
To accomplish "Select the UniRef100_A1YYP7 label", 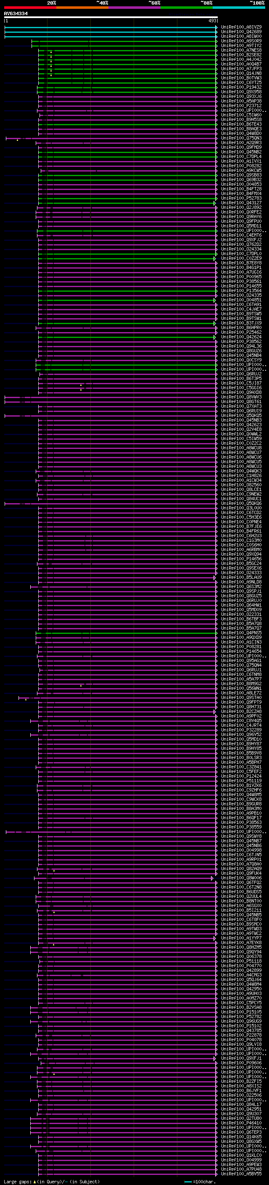I will tap(241, 938).
